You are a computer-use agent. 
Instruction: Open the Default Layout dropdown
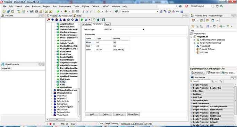[212, 6]
